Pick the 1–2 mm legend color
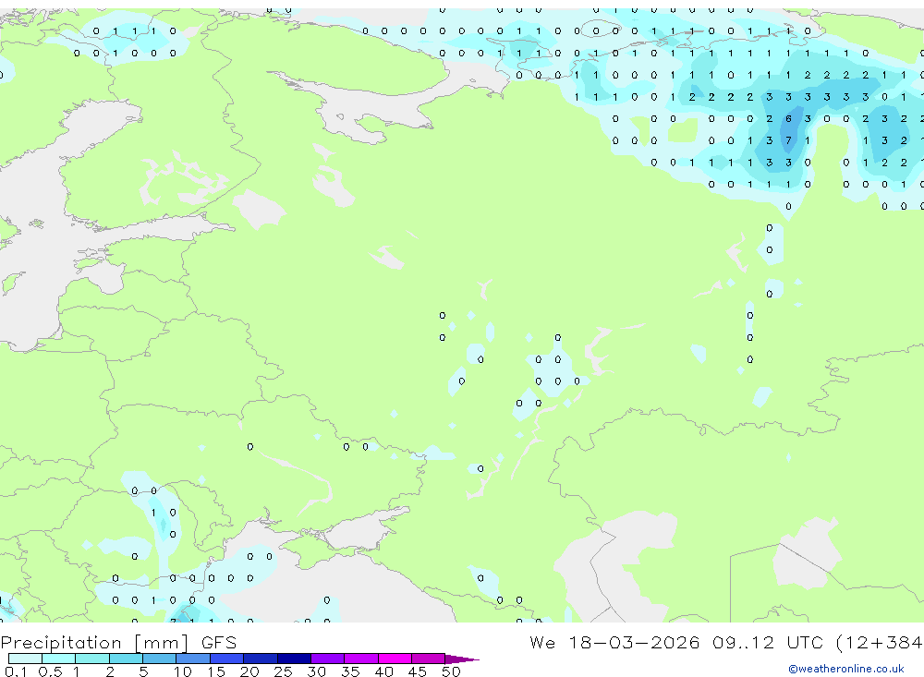Viewport: 924px width, 677px height. pyautogui.click(x=92, y=659)
